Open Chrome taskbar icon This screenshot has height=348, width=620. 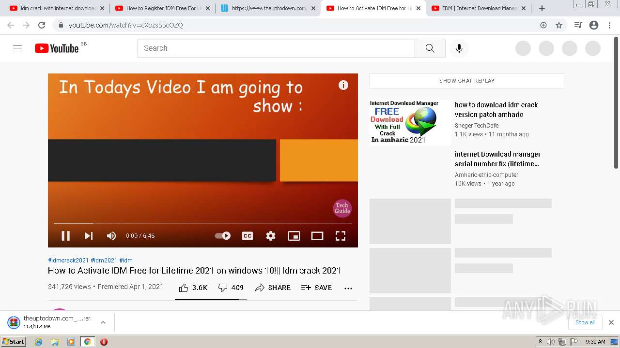87,342
